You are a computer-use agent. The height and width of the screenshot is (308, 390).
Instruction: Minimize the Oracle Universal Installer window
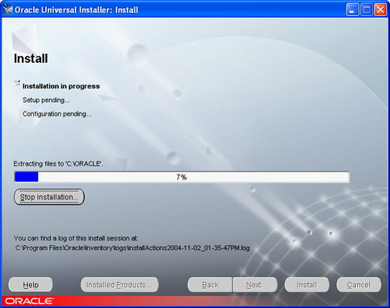click(352, 10)
